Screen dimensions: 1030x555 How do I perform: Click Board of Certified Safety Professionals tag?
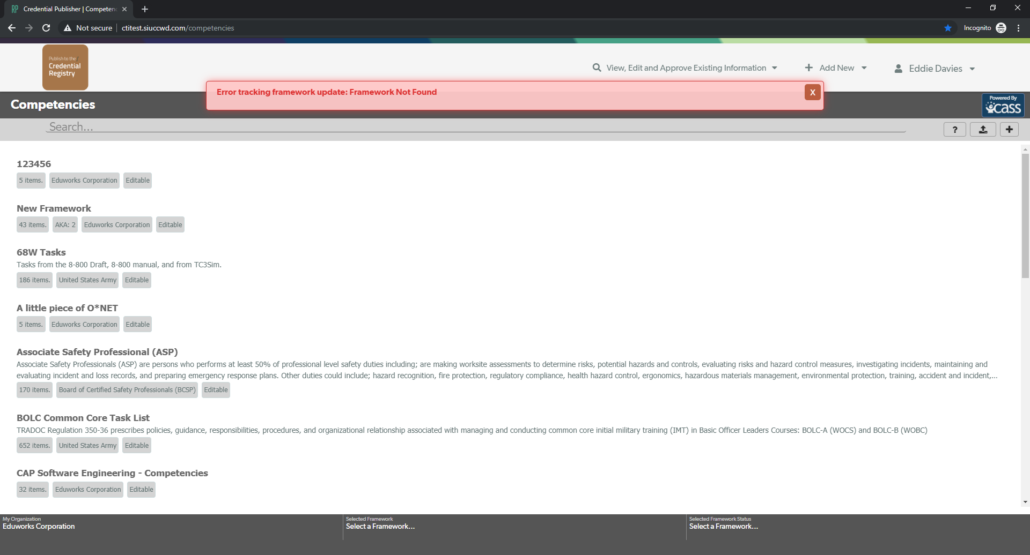[x=127, y=390]
